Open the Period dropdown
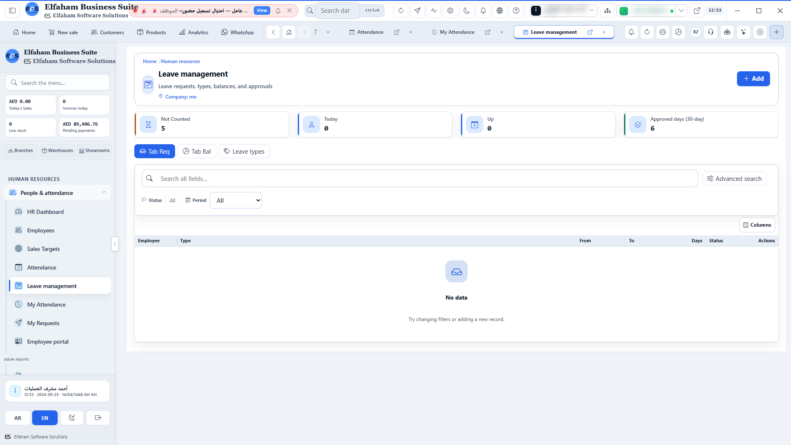Screen dimensions: 791x445 tap(236, 200)
